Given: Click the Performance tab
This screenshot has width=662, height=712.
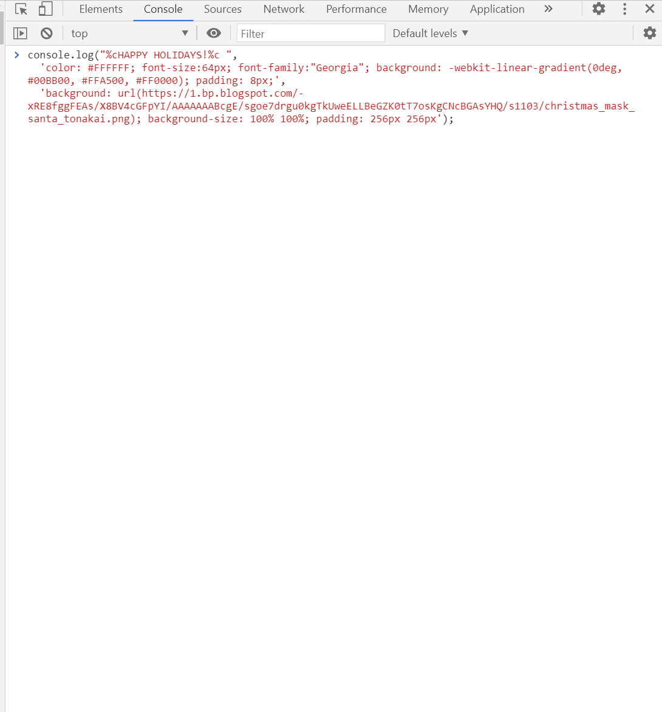Looking at the screenshot, I should 356,9.
